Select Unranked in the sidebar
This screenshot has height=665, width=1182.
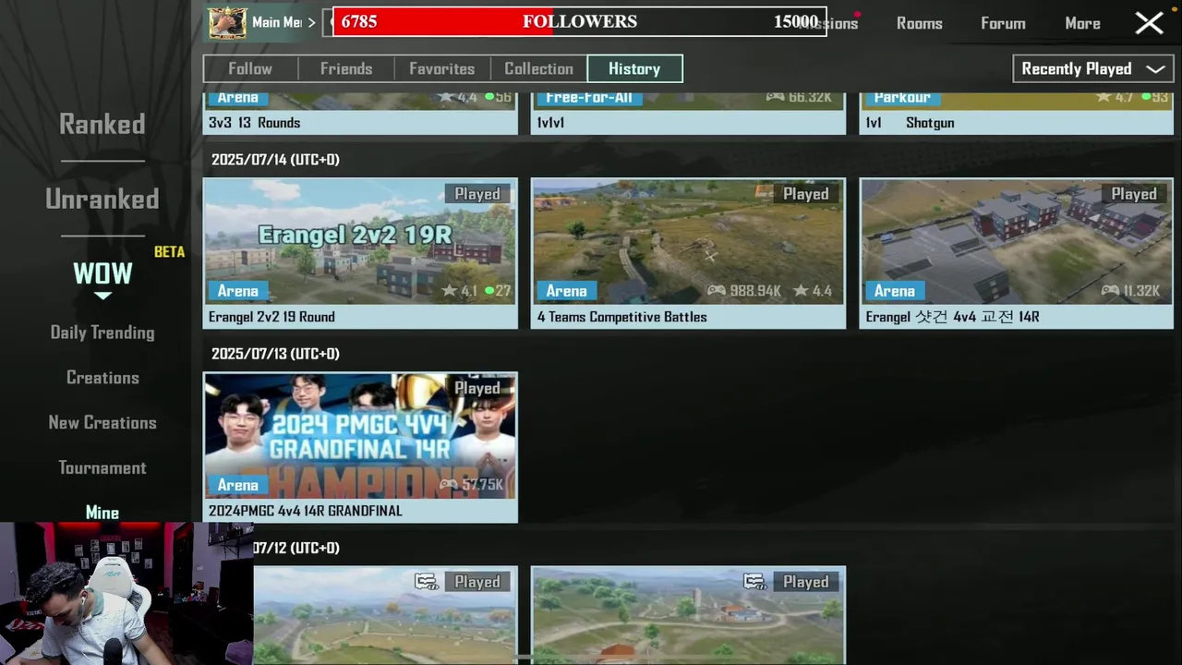[103, 199]
